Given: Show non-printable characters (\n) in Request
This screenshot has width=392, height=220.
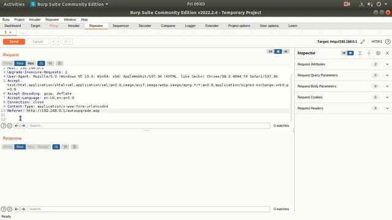Looking at the screenshot, I should click(x=50, y=64).
